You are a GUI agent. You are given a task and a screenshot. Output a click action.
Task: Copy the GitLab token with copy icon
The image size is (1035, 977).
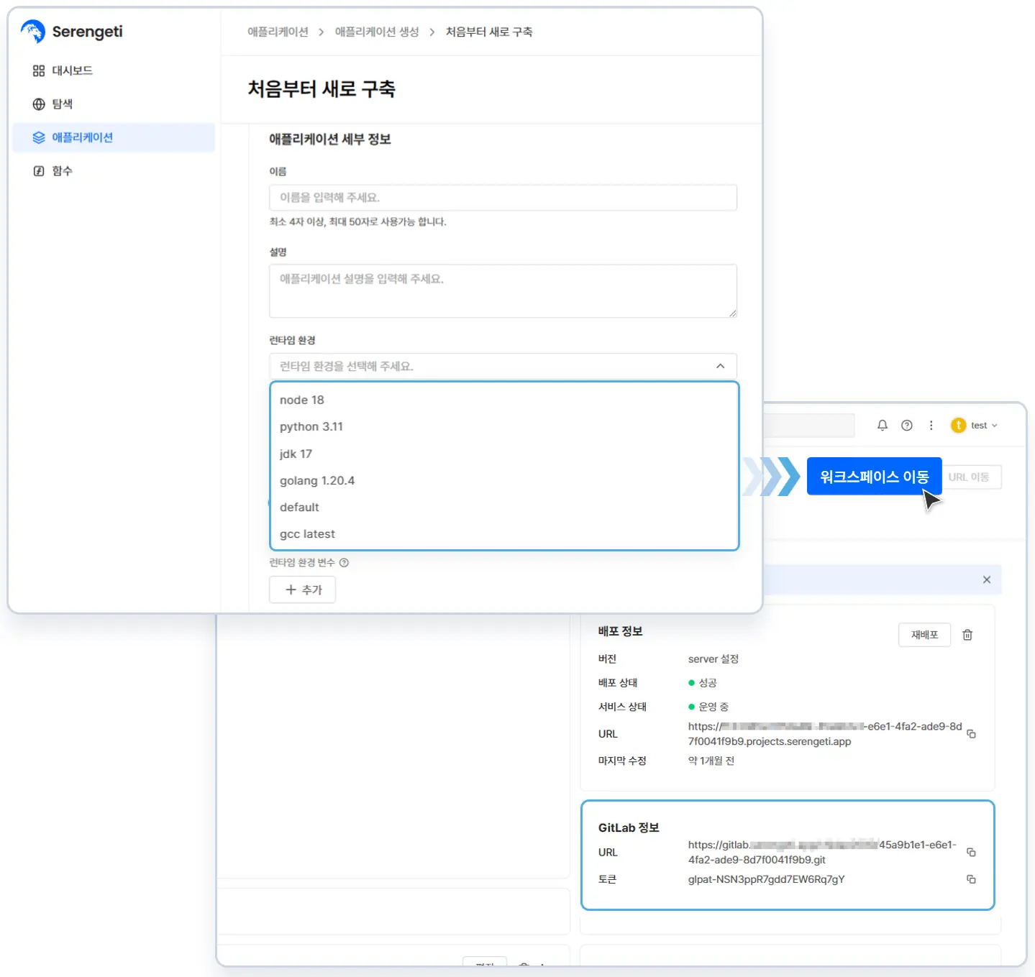(971, 879)
